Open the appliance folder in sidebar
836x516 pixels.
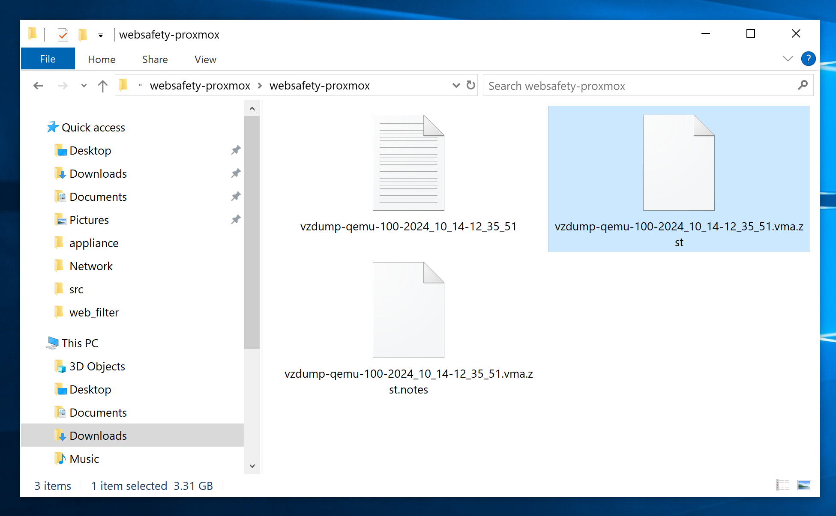pyautogui.click(x=94, y=243)
